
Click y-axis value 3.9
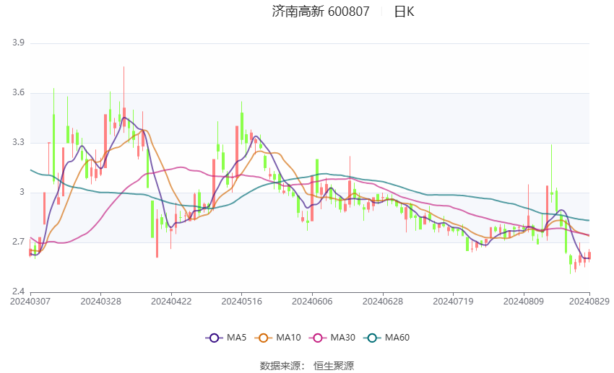(18, 43)
